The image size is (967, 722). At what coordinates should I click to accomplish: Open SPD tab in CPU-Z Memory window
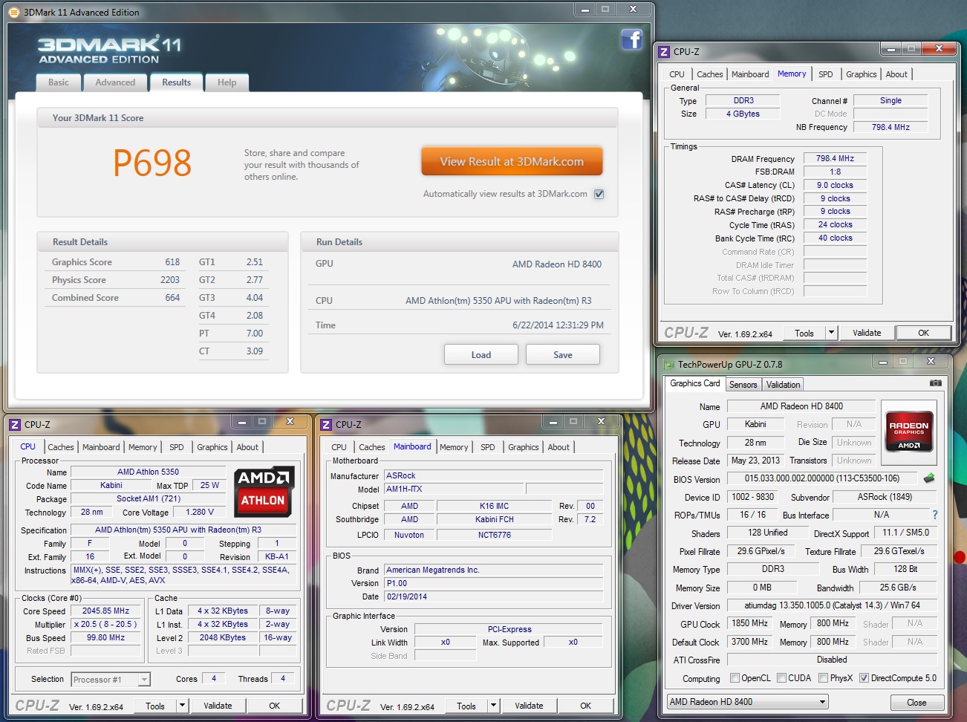click(826, 74)
